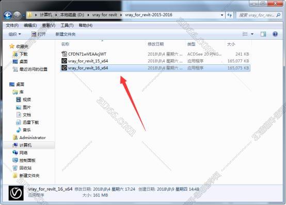Screen dimensions: 286x205
Task: Sort by the 修改日期 column header
Action: pyautogui.click(x=155, y=44)
